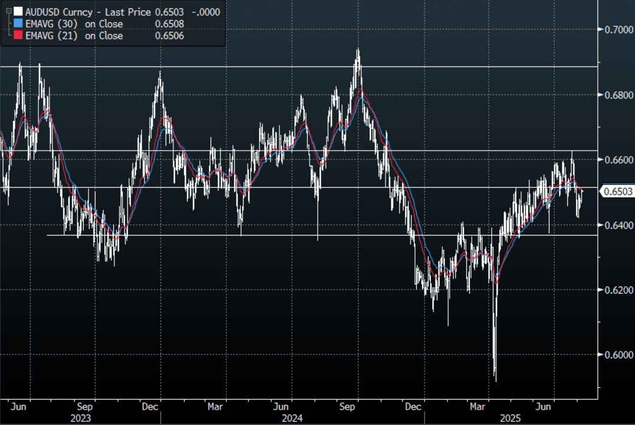This screenshot has width=635, height=425.
Task: Click the 0.6200 price axis label
Action: [616, 290]
